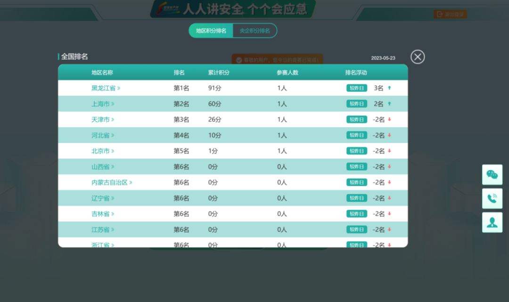Open the WeChat sharing icon

492,175
